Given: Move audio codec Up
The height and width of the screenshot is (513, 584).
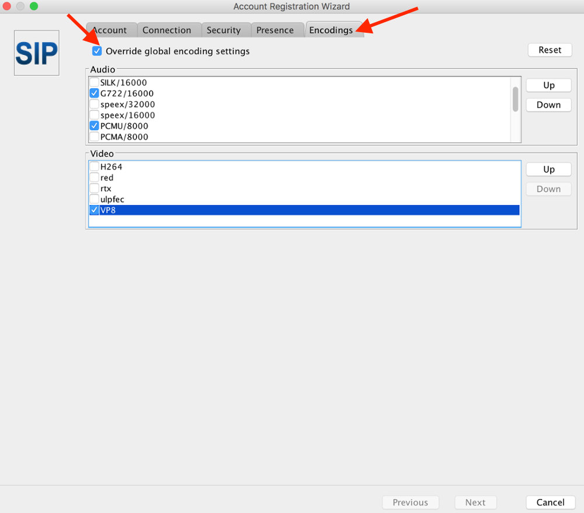Looking at the screenshot, I should point(548,85).
